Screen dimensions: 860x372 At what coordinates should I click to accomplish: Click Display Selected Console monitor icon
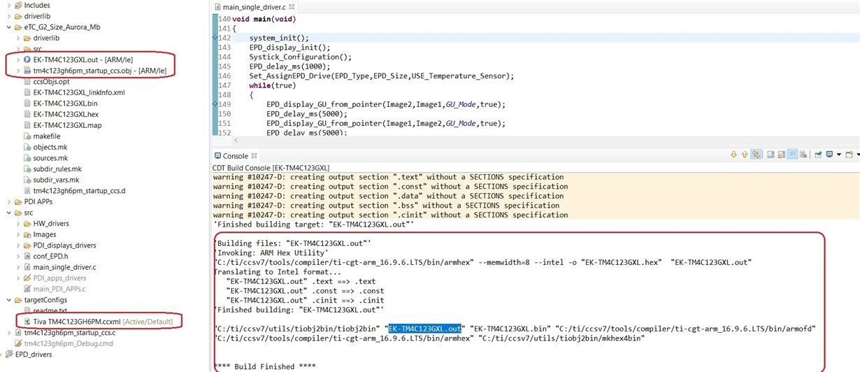coord(829,155)
